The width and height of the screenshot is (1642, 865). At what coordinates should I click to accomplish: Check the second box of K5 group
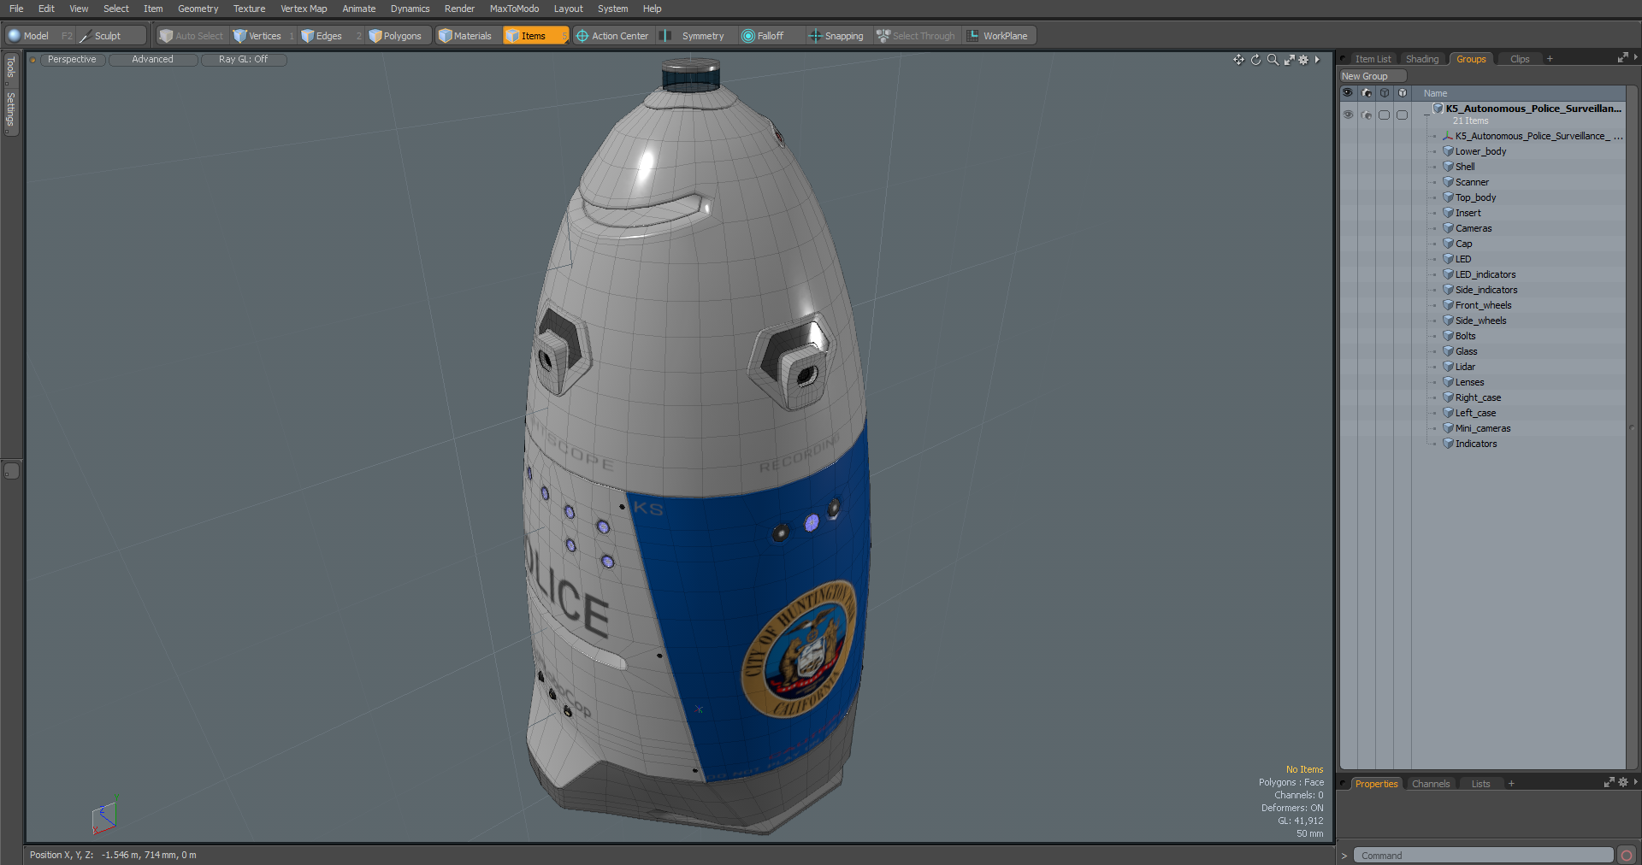[1402, 115]
